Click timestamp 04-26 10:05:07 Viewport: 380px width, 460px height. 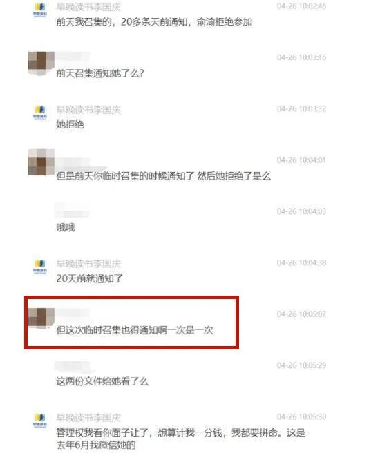click(x=301, y=314)
